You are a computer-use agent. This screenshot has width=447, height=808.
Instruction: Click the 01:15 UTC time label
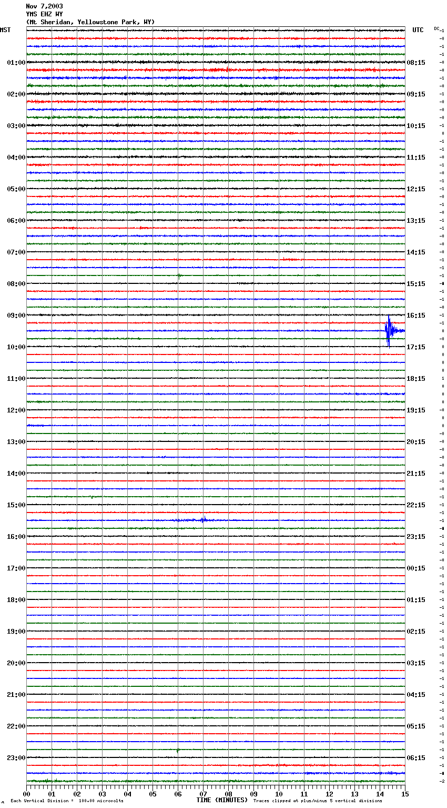click(x=416, y=600)
